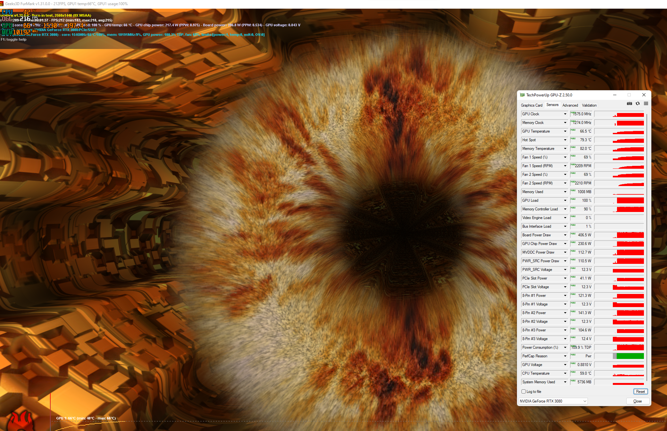
Task: Click the refresh sensors icon
Action: (638, 104)
